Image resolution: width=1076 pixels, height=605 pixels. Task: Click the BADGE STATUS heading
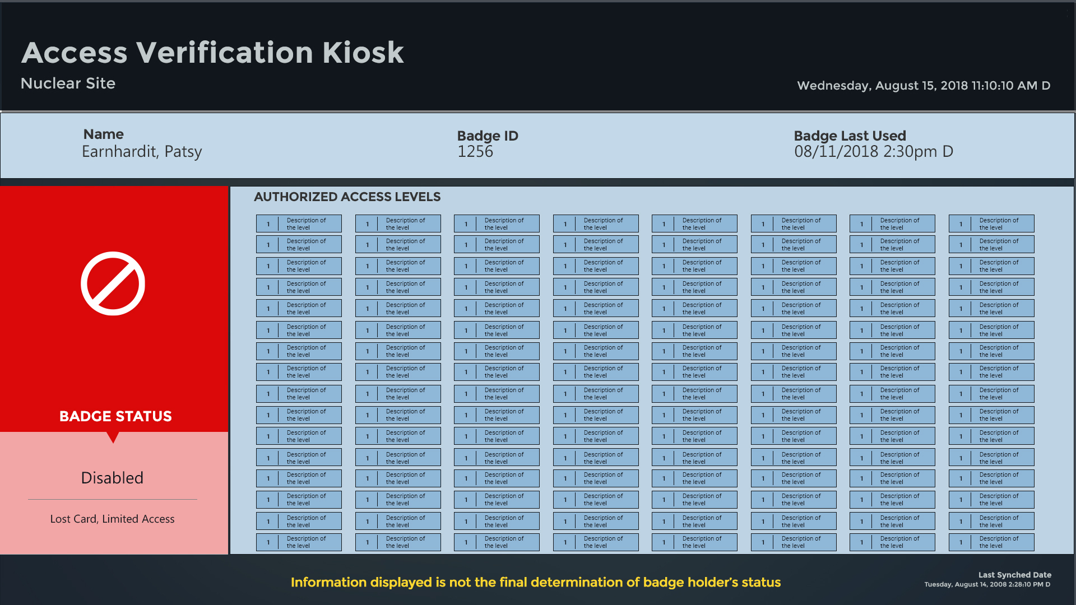tap(115, 416)
